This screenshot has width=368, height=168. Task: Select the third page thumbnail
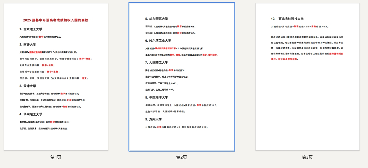[308, 77]
